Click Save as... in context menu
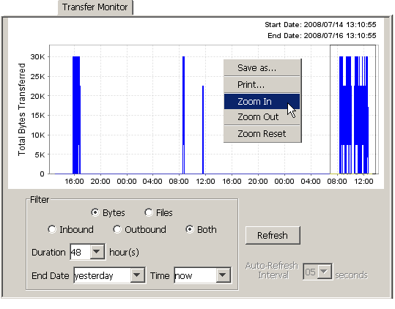Image resolution: width=395 pixels, height=309 pixels. [x=262, y=67]
